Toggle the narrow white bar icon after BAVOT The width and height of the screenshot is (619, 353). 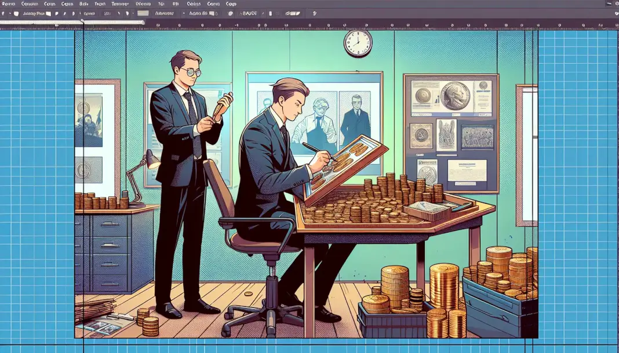click(271, 13)
